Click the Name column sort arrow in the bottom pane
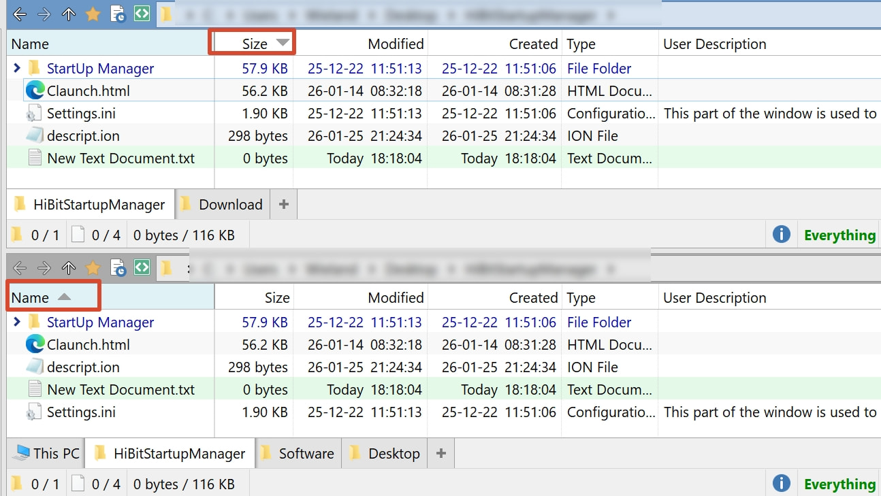The image size is (881, 496). point(63,297)
